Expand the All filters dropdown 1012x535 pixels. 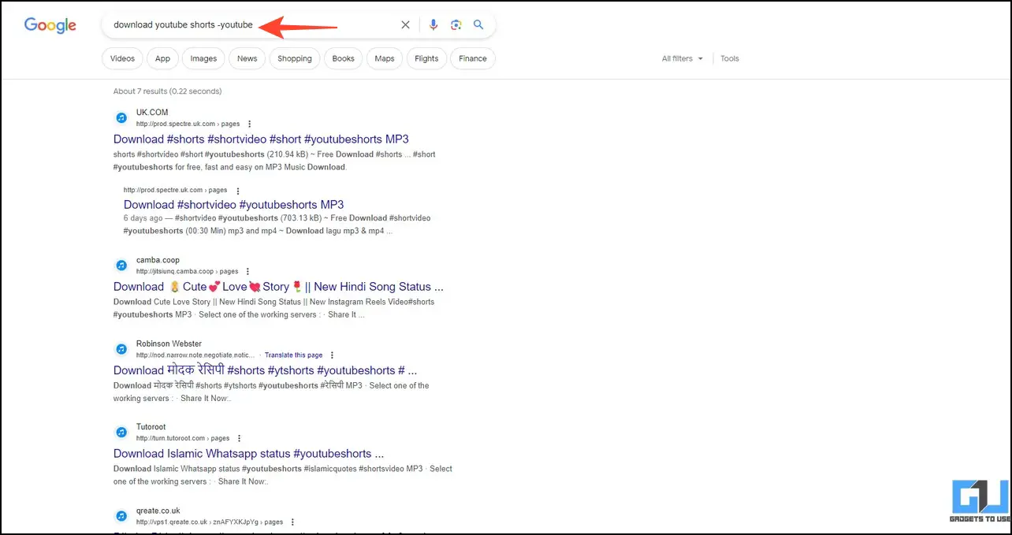(x=683, y=58)
